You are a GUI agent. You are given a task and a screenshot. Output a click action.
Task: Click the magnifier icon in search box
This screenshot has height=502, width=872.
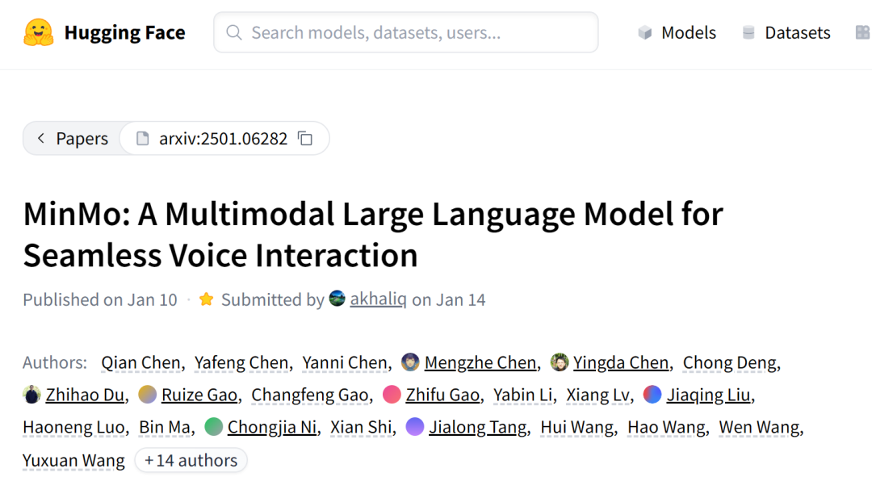(x=234, y=33)
